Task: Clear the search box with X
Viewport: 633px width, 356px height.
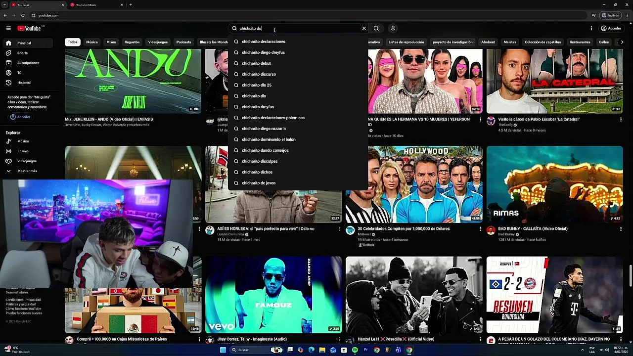Action: click(364, 28)
